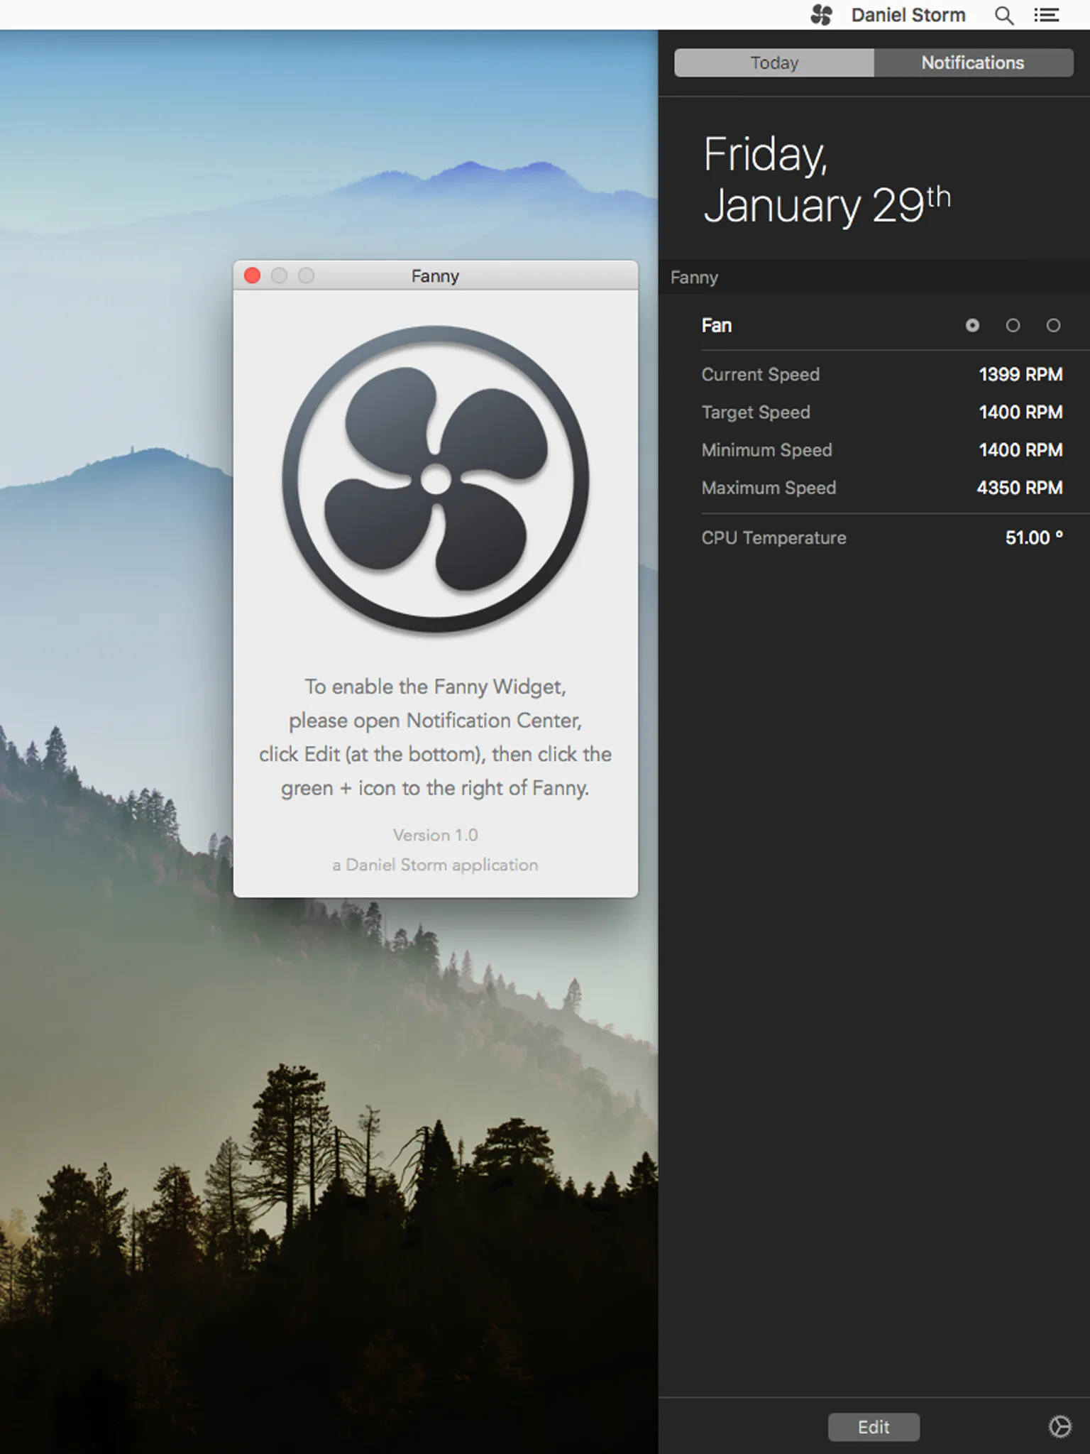Click the Fanny fan icon in menu bar
Viewport: 1090px width, 1454px height.
pos(821,15)
